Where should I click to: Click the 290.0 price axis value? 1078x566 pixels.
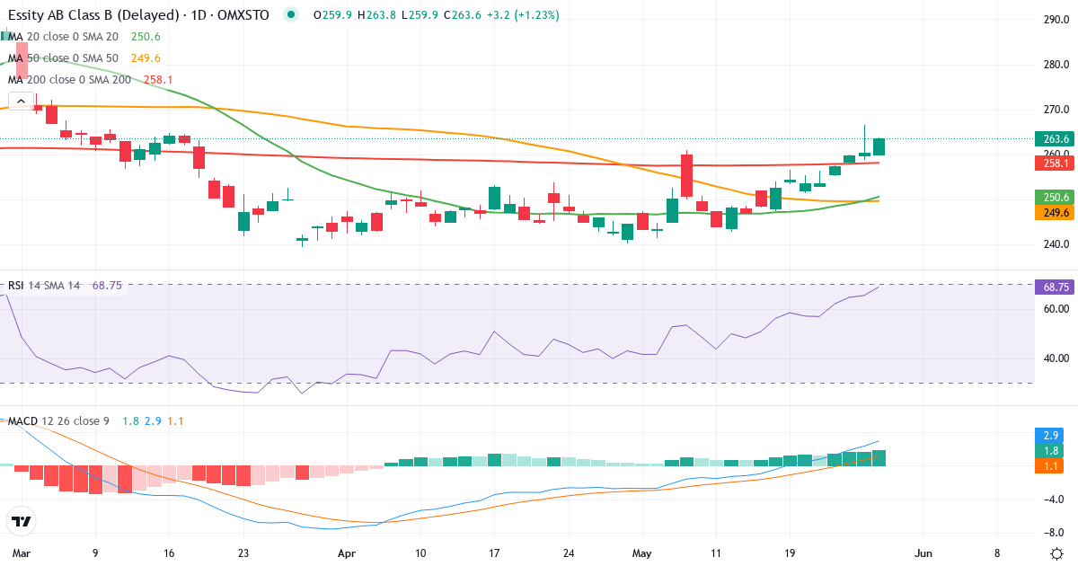pos(1056,20)
